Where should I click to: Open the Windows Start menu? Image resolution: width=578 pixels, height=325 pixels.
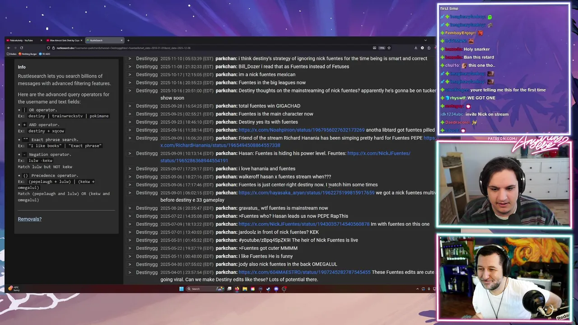[181, 289]
